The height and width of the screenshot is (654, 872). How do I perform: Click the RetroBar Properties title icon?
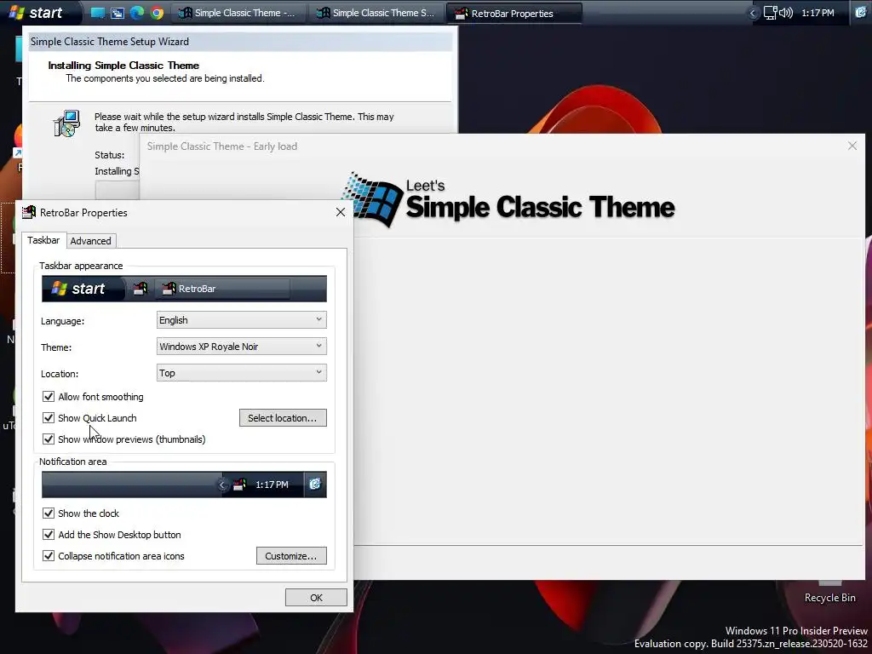[x=28, y=212]
